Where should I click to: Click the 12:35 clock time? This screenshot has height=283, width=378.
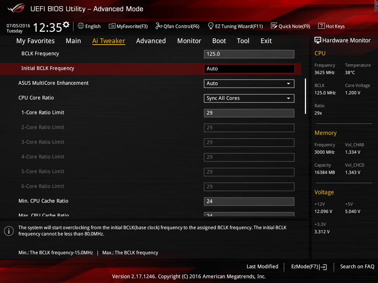[48, 27]
